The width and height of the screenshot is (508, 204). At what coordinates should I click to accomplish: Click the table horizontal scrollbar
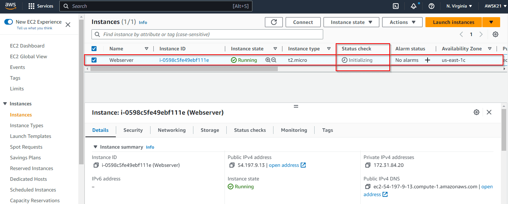pos(184,69)
